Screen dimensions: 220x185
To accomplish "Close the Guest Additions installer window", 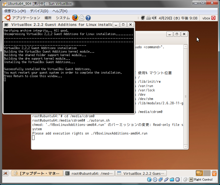I will coord(130,25).
